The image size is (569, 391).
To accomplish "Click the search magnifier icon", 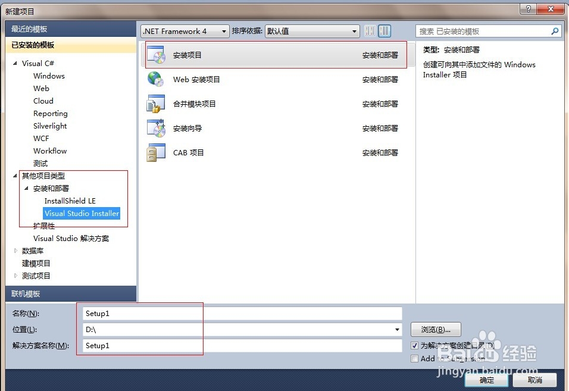I will (555, 31).
